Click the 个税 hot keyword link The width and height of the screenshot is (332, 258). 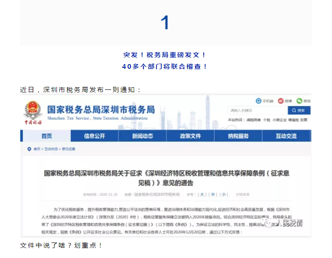(x=267, y=120)
